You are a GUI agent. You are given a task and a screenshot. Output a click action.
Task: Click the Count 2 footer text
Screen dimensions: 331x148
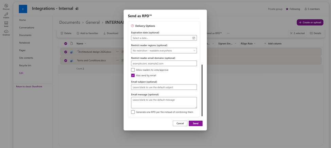(x=80, y=69)
